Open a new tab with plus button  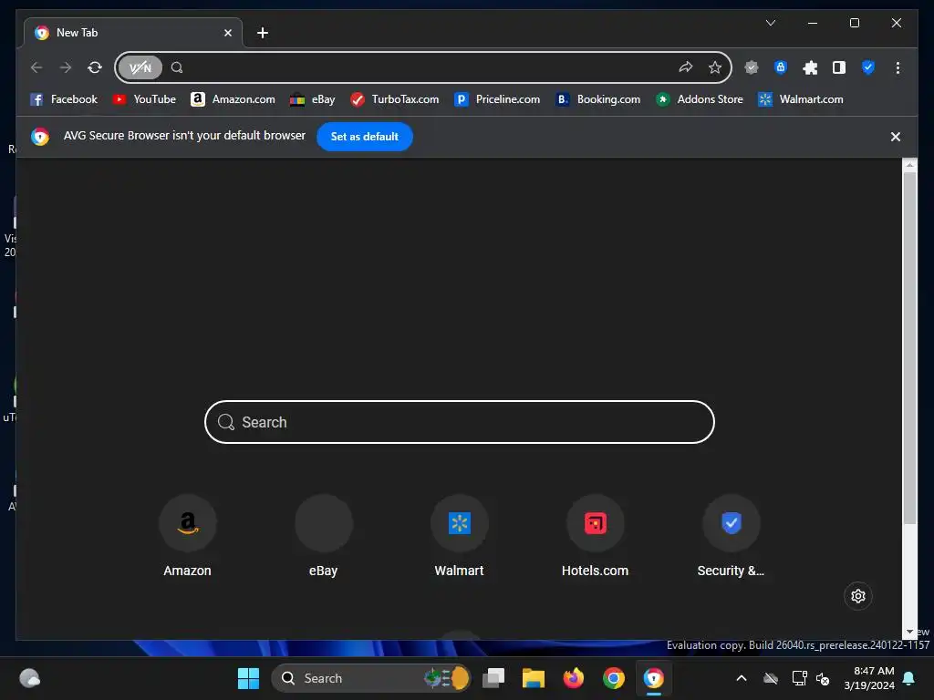(263, 33)
